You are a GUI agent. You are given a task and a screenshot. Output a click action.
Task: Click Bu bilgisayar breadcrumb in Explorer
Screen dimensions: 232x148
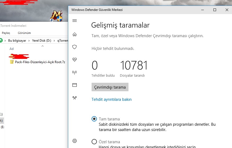[x=17, y=41]
